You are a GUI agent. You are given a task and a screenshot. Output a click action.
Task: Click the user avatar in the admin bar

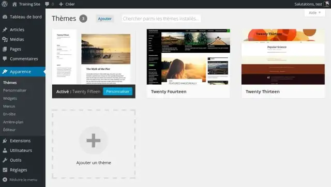point(326,4)
